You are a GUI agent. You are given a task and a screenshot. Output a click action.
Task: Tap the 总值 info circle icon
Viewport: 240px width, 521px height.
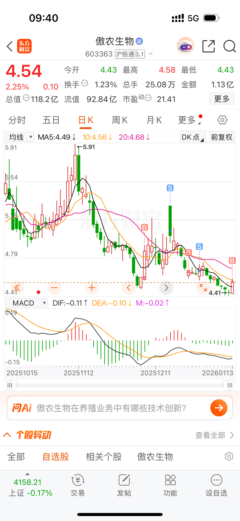(26, 98)
